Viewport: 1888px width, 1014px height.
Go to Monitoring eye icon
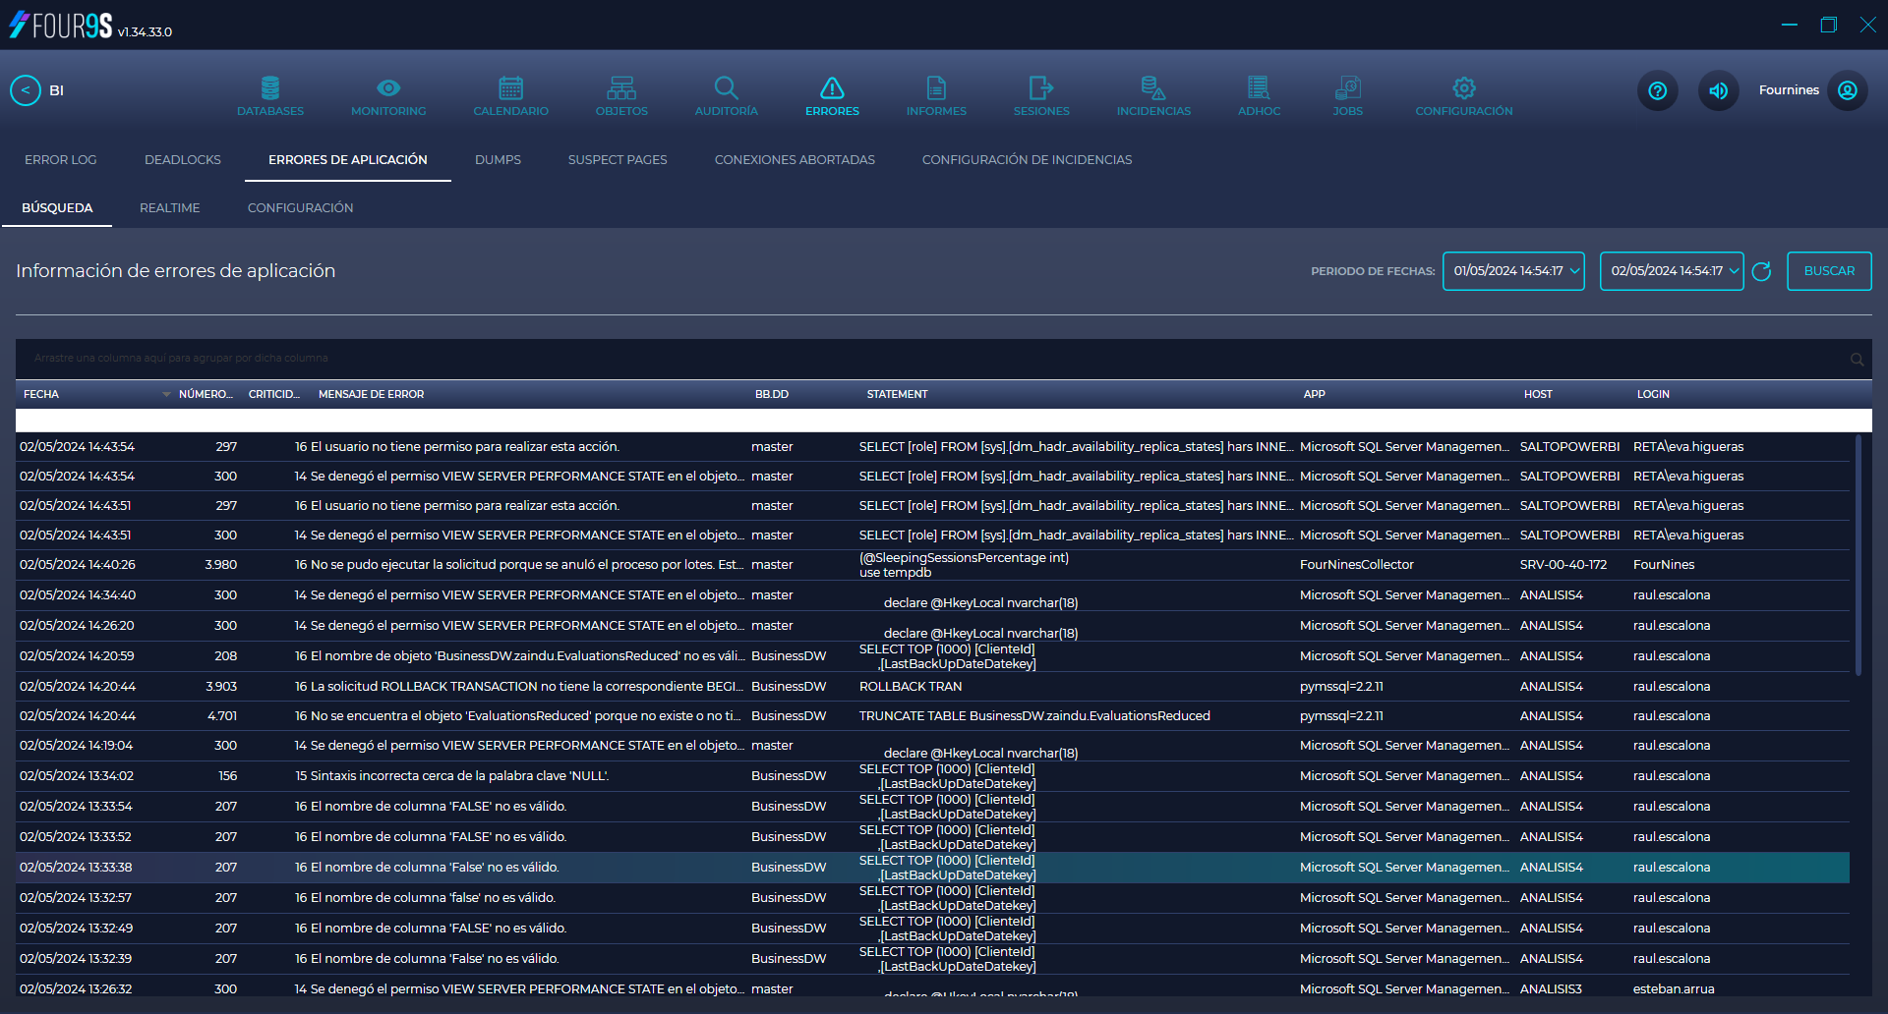pos(388,88)
